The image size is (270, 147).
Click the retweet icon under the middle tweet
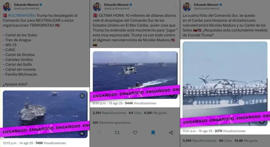117,133
